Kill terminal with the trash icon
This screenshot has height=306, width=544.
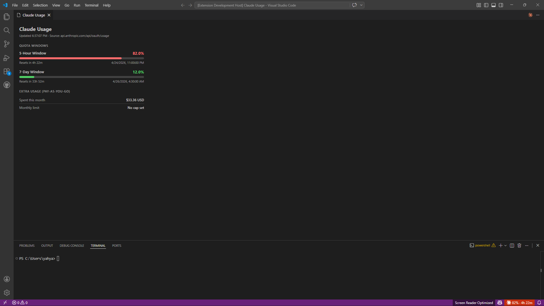519,246
